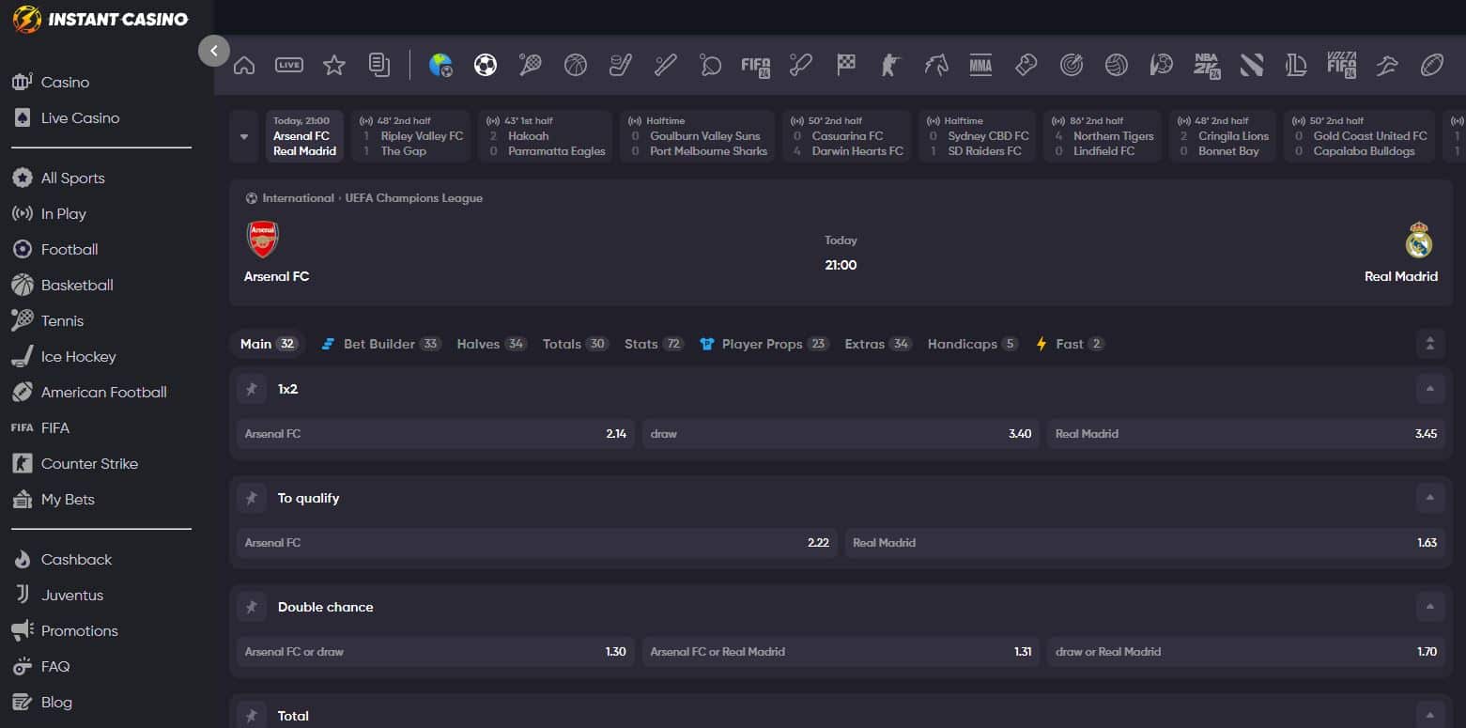The width and height of the screenshot is (1466, 728).
Task: Open Ripley Valley FC vs The Gap match
Action: pyautogui.click(x=410, y=136)
